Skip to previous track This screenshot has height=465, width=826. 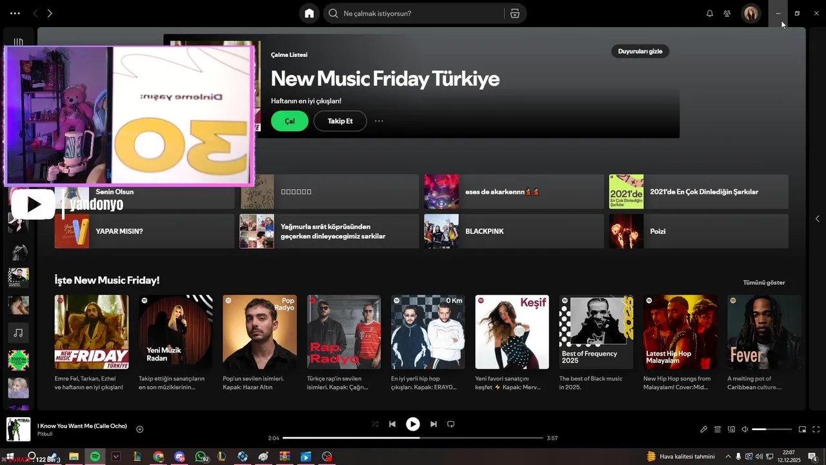pos(392,424)
